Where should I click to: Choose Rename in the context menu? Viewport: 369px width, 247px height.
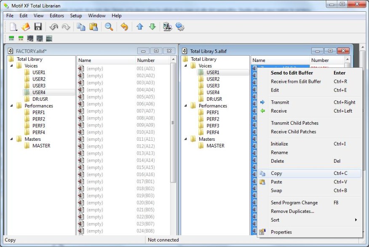pyautogui.click(x=310, y=152)
